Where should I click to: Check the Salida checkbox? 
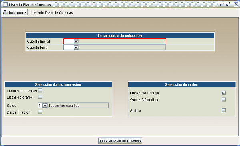click(224, 110)
